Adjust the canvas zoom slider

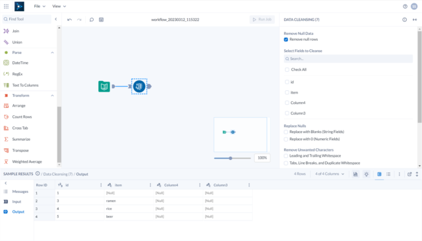pyautogui.click(x=231, y=158)
